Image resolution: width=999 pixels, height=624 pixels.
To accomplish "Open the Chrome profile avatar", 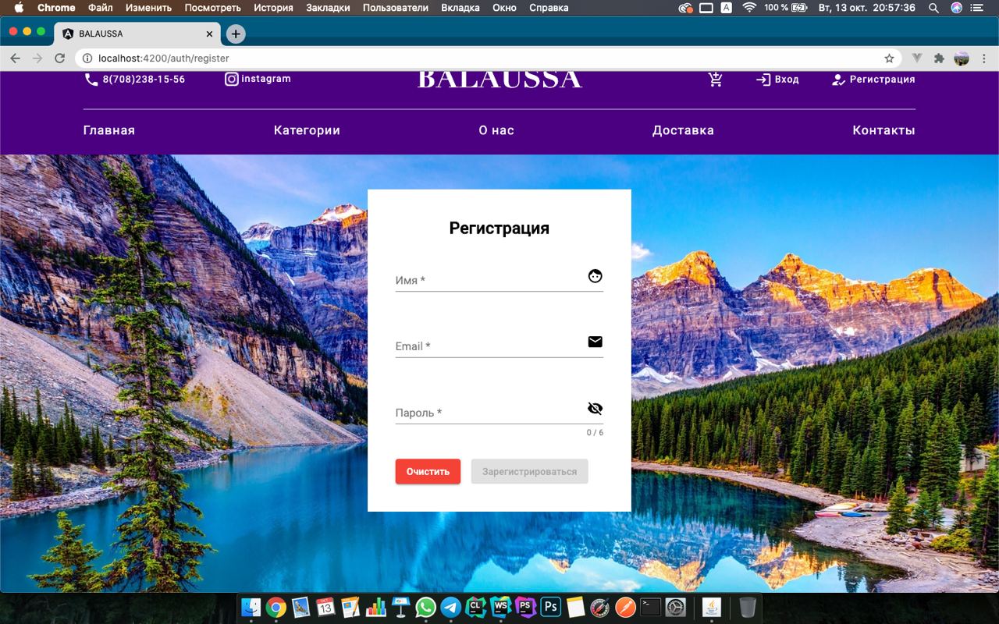I will tap(962, 58).
